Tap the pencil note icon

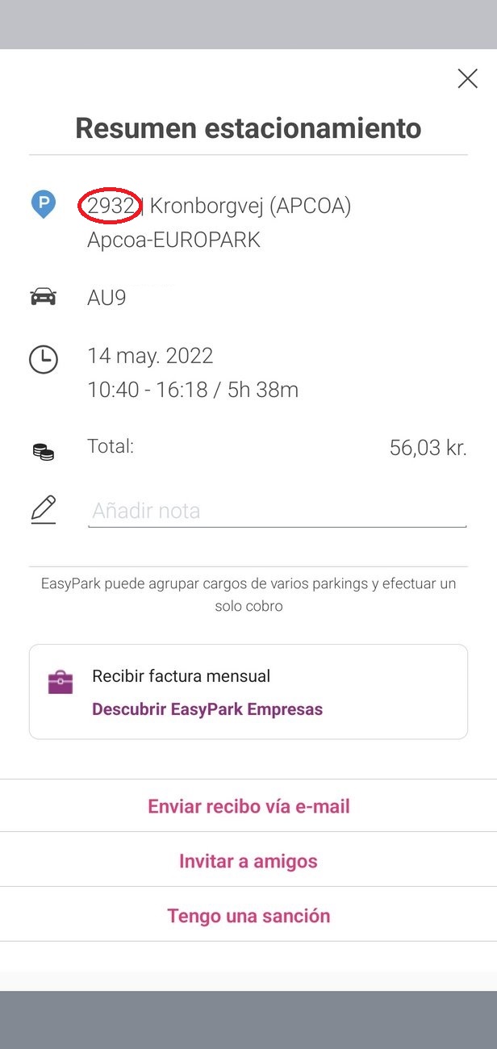44,510
